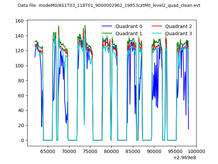The width and height of the screenshot is (218, 164).
Task: Click the 80 y-axis tick label
Action: [x=21, y=81]
